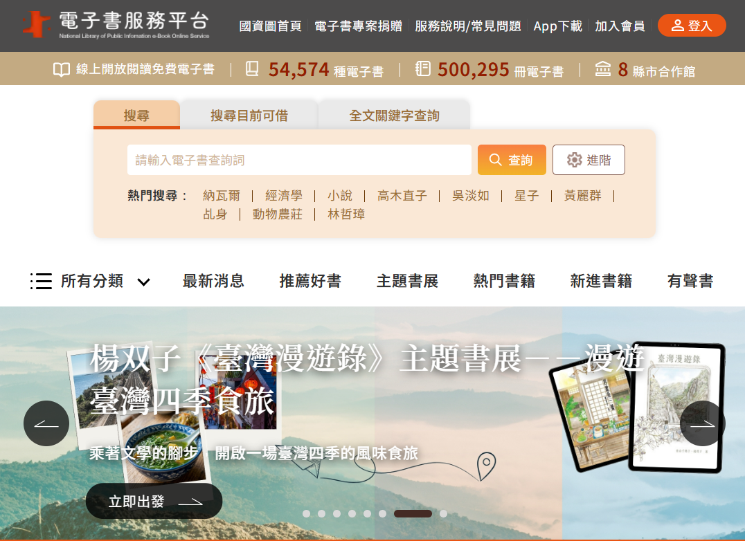Show previous banner with left arrow

[x=46, y=423]
